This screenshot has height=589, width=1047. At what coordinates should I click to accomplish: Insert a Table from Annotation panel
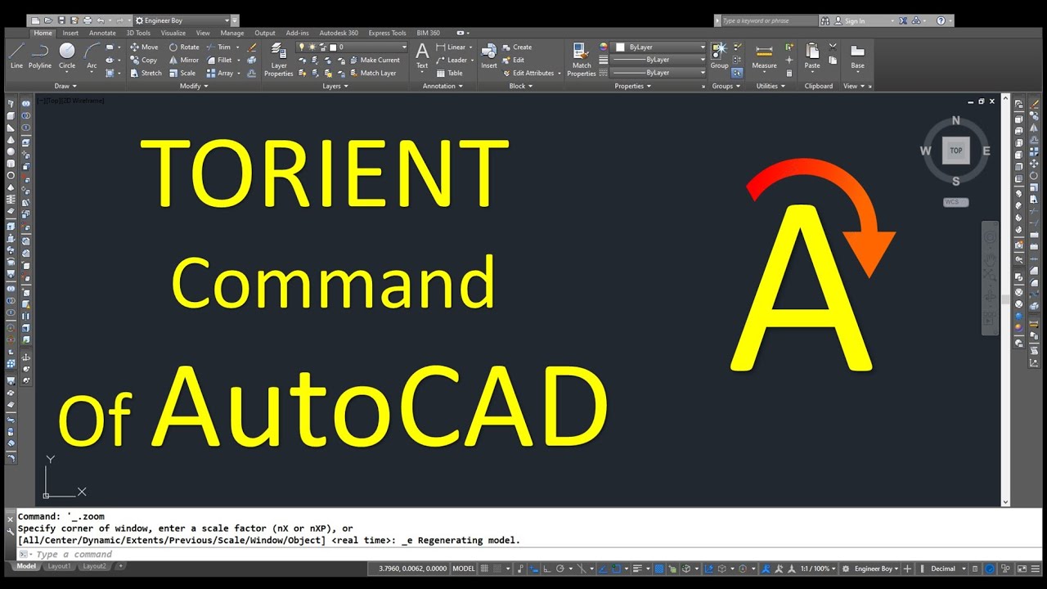(x=449, y=73)
